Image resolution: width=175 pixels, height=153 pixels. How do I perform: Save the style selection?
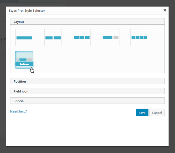click(x=142, y=113)
